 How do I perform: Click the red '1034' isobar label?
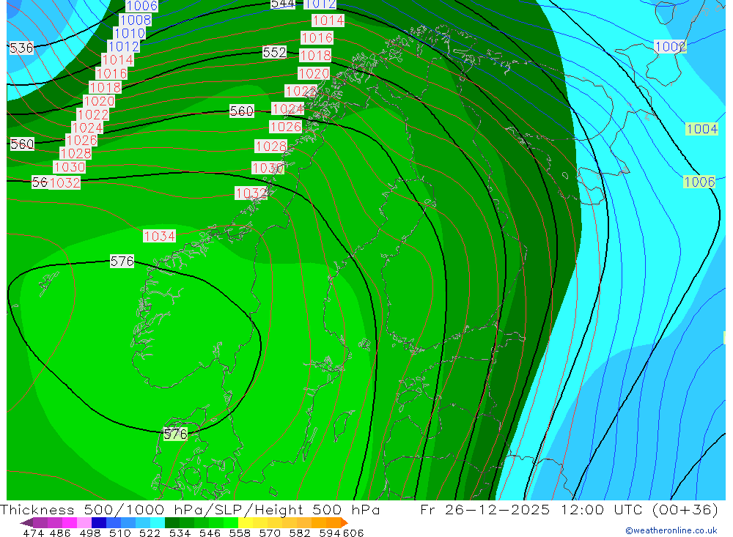click(x=159, y=237)
